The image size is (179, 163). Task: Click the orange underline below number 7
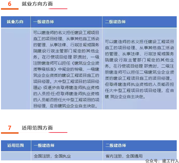pyautogui.click(x=10, y=133)
